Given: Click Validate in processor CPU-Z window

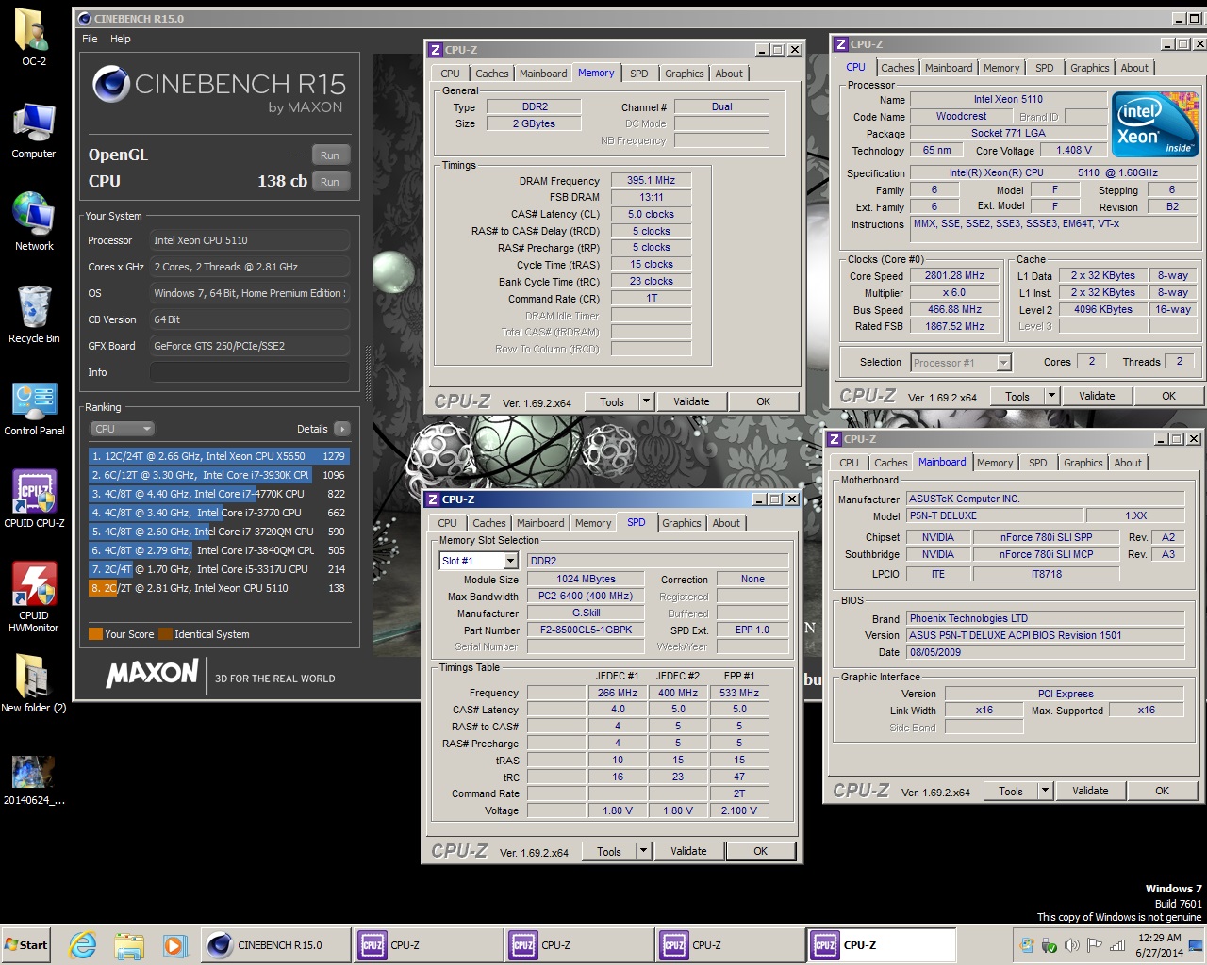Looking at the screenshot, I should click(1097, 396).
